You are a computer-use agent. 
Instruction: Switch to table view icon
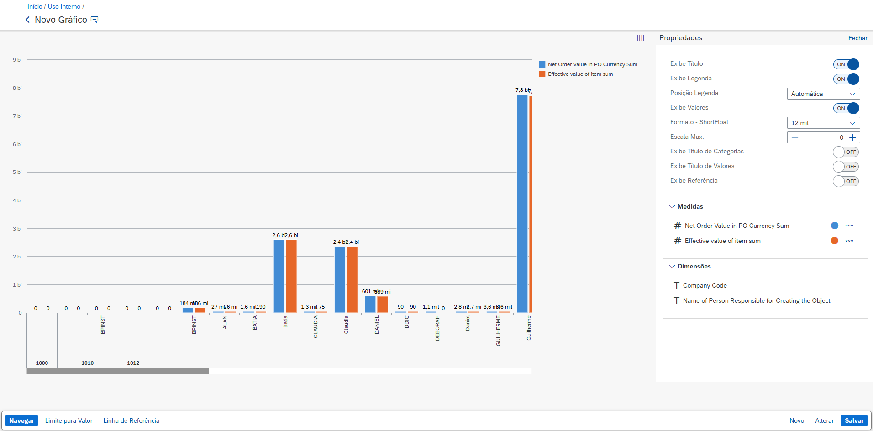click(641, 38)
